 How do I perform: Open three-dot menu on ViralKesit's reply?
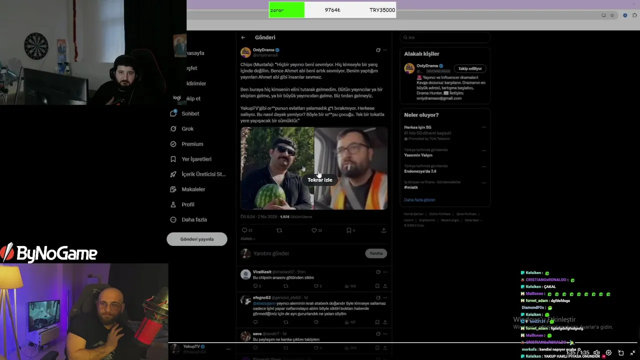385,272
